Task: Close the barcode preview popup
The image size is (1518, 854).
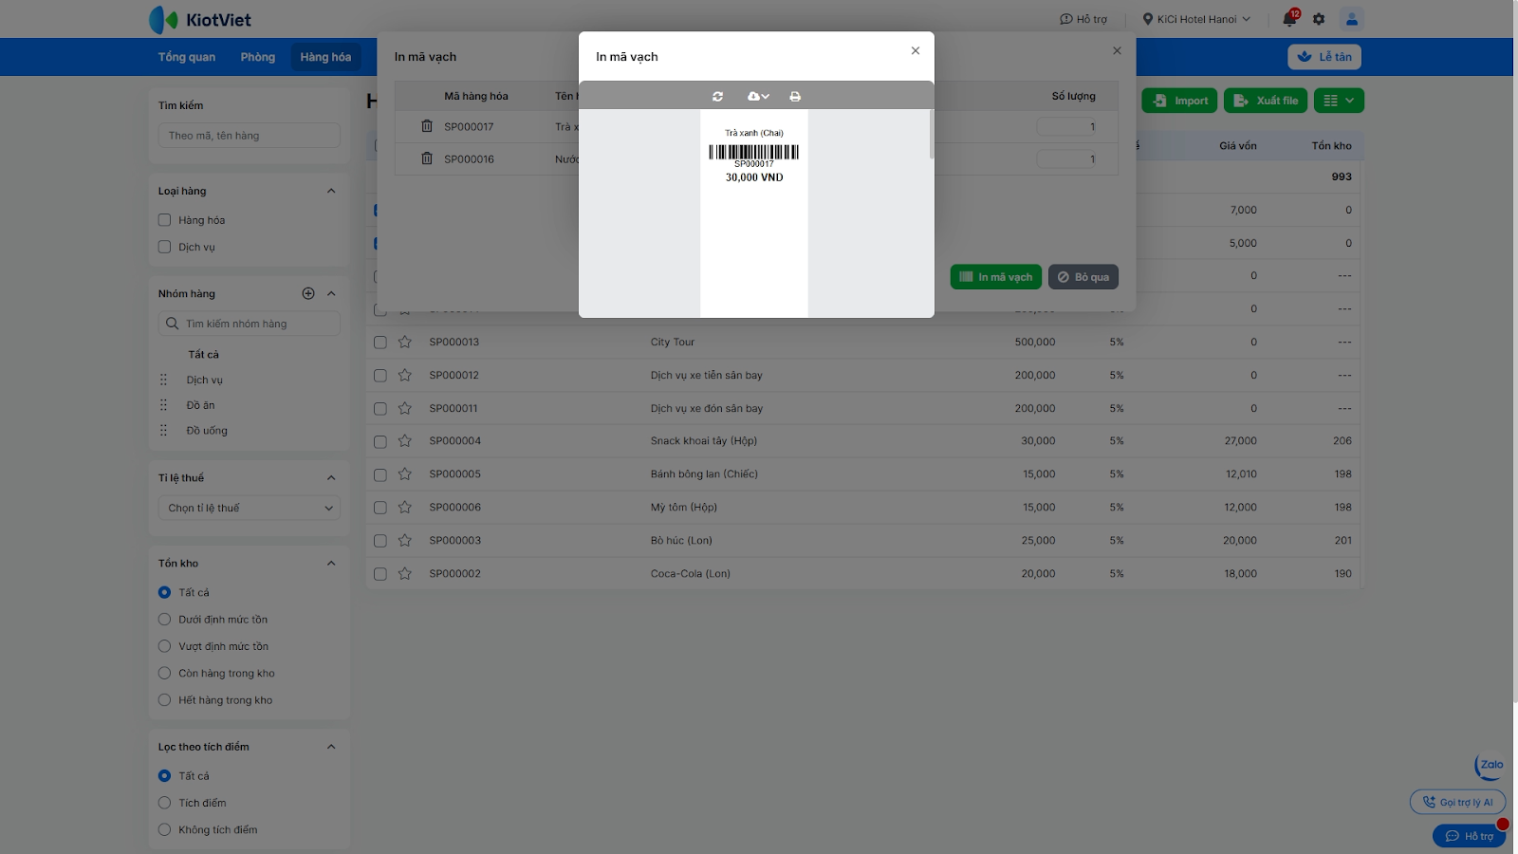Action: coord(916,51)
